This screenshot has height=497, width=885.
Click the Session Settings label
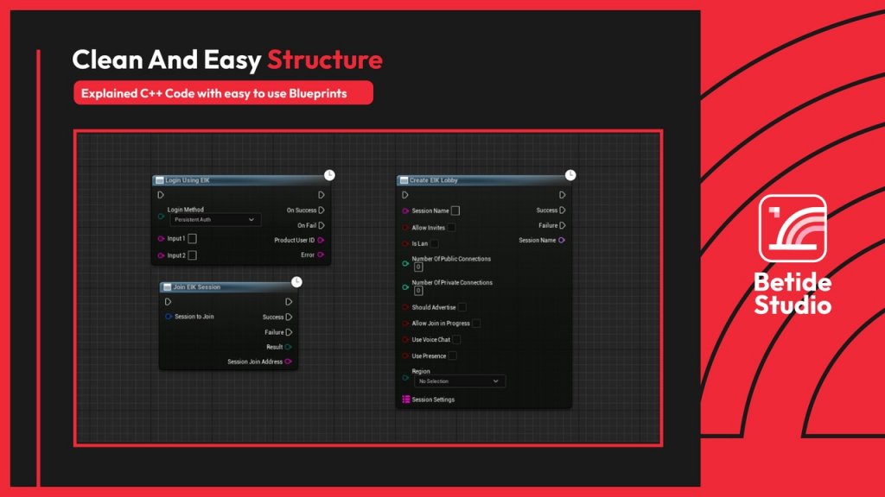433,399
